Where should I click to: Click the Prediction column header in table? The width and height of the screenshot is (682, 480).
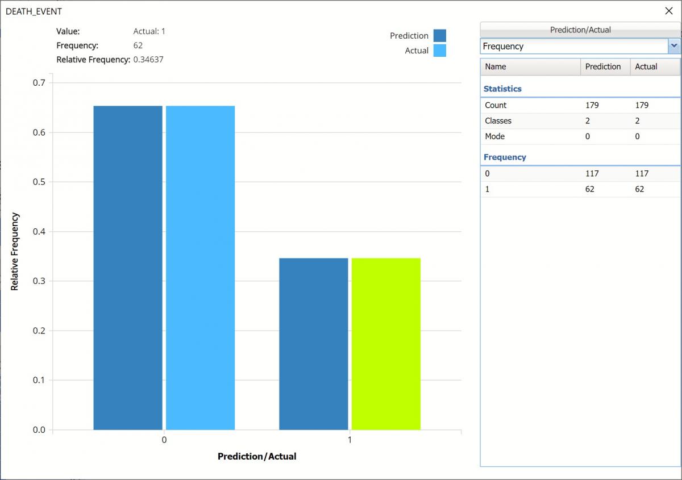point(605,66)
